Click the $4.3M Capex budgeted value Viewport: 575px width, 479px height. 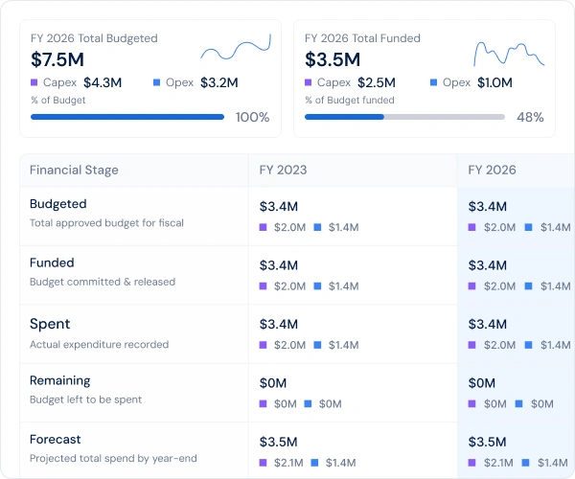tap(103, 82)
